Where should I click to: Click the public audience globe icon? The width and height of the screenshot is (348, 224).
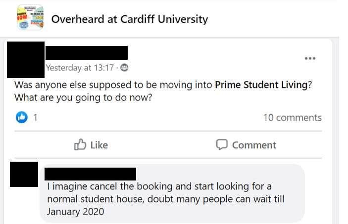pyautogui.click(x=124, y=68)
